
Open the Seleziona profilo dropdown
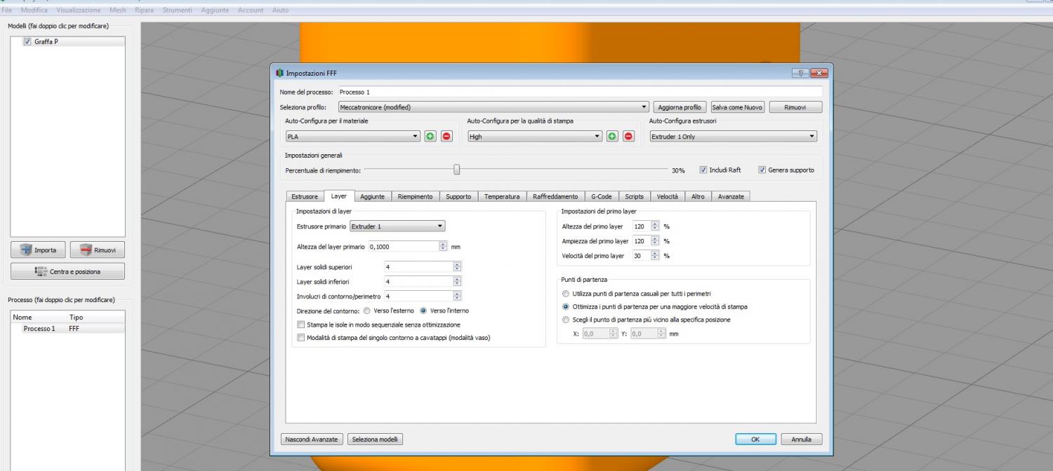(x=493, y=107)
